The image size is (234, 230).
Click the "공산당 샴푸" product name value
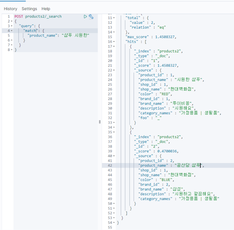click(188, 165)
